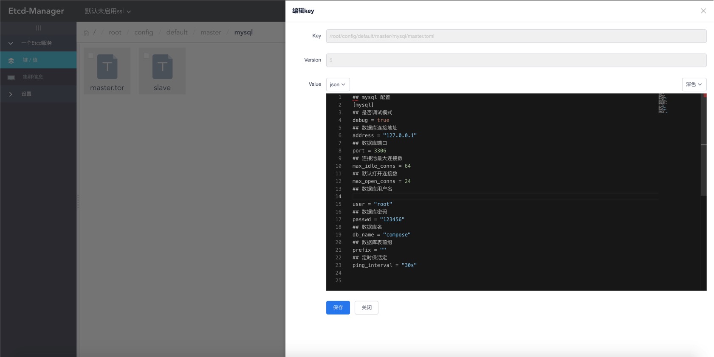Tick the slave file checkbox
The image size is (714, 357).
tap(146, 56)
